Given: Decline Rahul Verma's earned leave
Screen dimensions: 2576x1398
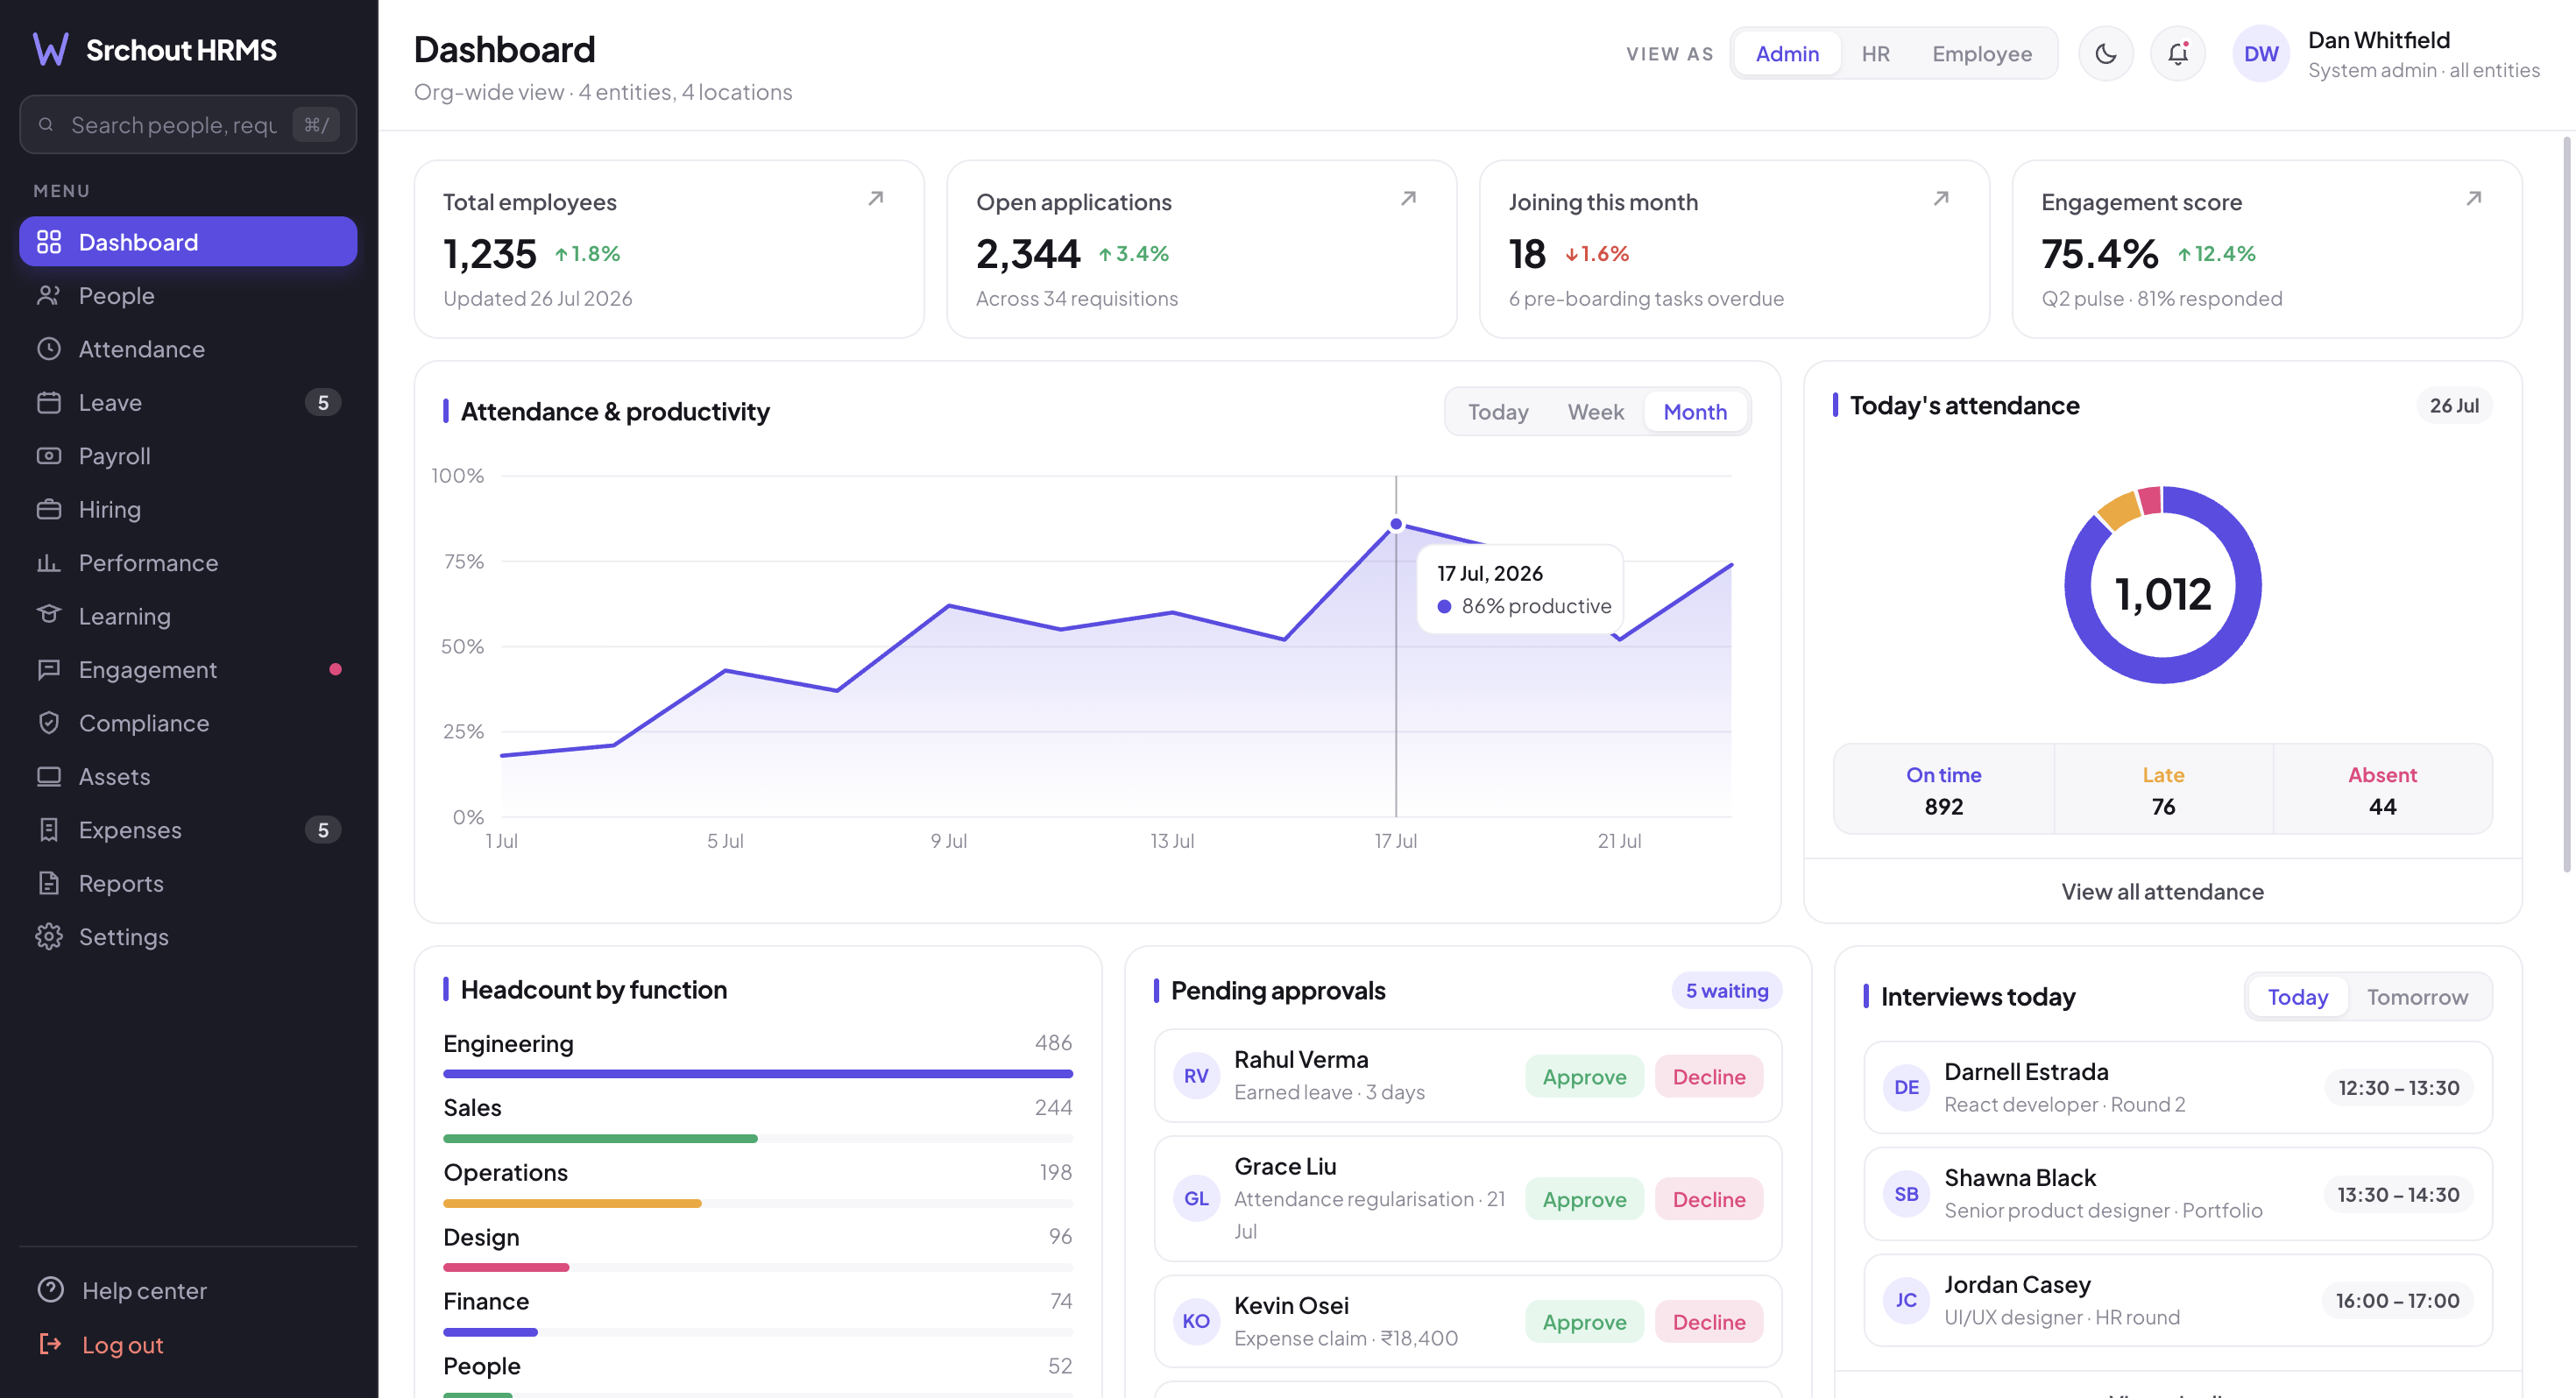Looking at the screenshot, I should (1709, 1077).
